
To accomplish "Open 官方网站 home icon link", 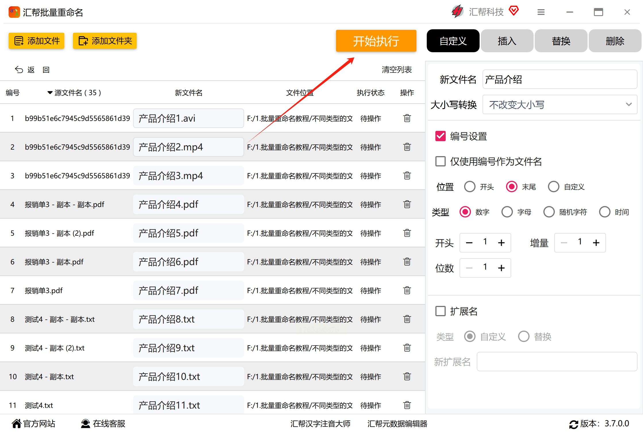I will 17,424.
